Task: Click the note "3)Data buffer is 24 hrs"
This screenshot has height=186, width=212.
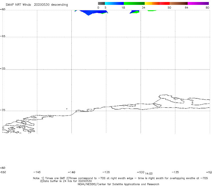Action: point(66,181)
